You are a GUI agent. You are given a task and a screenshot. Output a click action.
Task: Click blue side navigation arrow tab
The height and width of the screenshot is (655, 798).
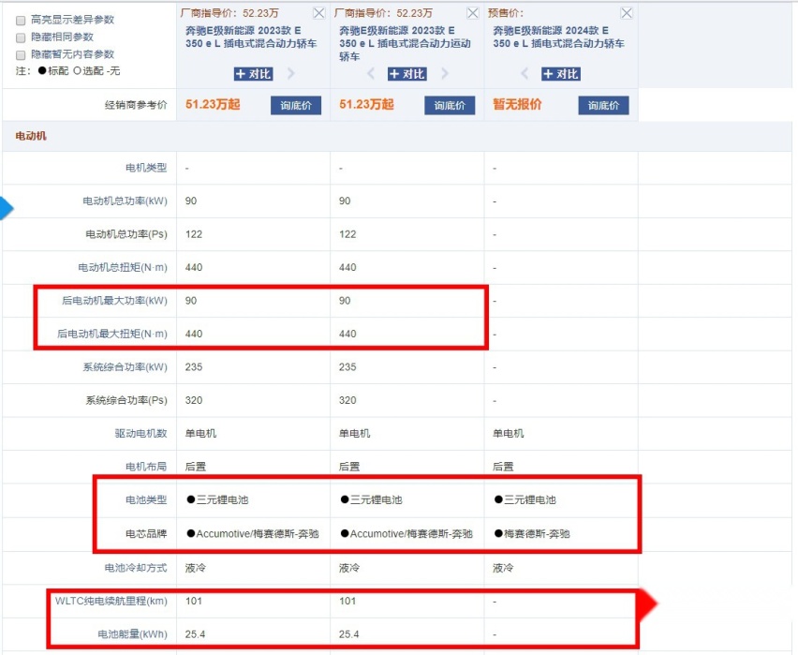[x=7, y=208]
